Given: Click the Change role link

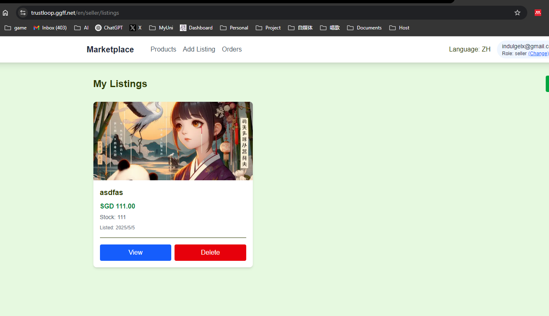Looking at the screenshot, I should (x=538, y=54).
